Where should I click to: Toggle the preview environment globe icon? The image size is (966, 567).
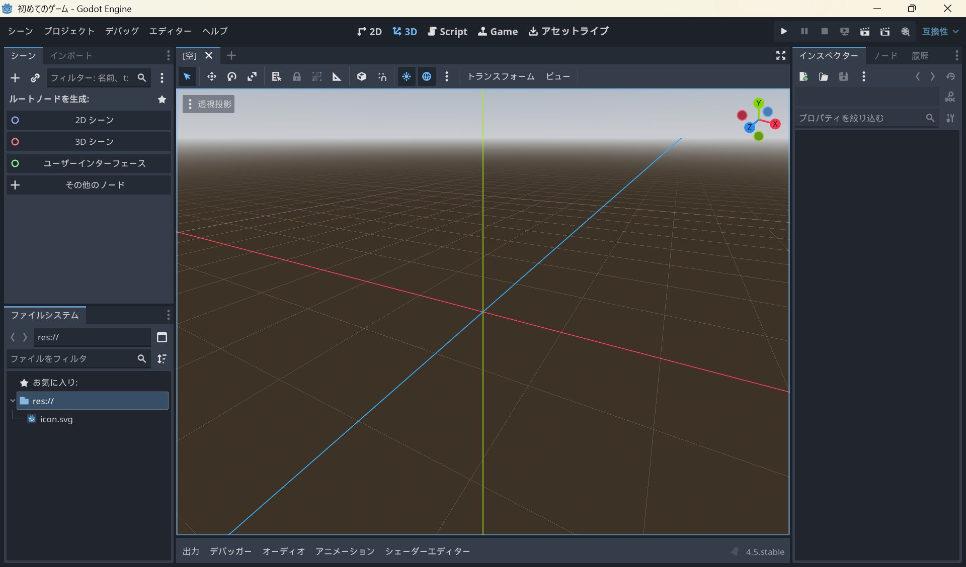pyautogui.click(x=427, y=76)
